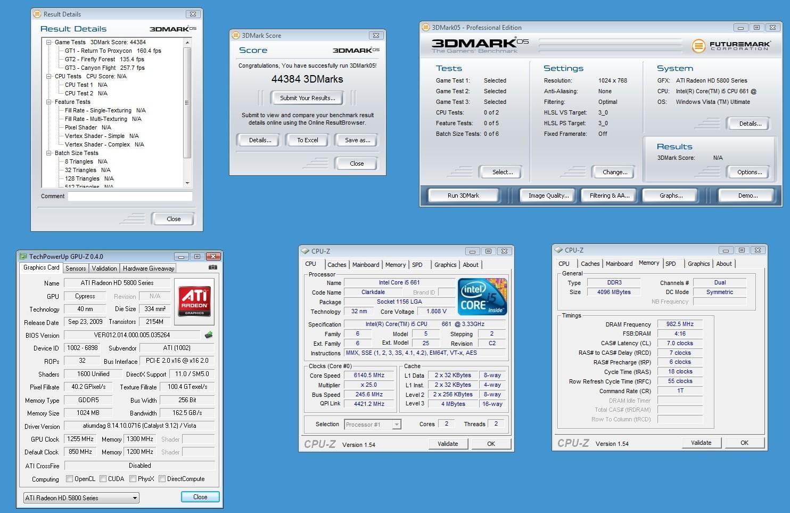The height and width of the screenshot is (513, 790).
Task: Click the GPU Clock 1255 MHz field
Action: pyautogui.click(x=80, y=439)
